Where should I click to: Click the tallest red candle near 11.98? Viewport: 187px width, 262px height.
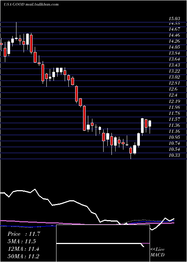click(x=84, y=118)
